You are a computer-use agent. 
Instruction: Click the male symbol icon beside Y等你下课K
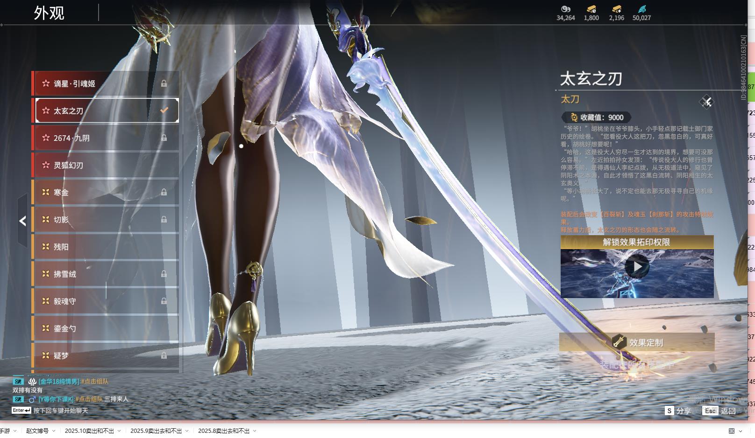click(32, 399)
